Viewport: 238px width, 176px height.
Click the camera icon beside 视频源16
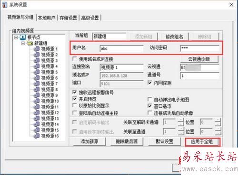37,136
